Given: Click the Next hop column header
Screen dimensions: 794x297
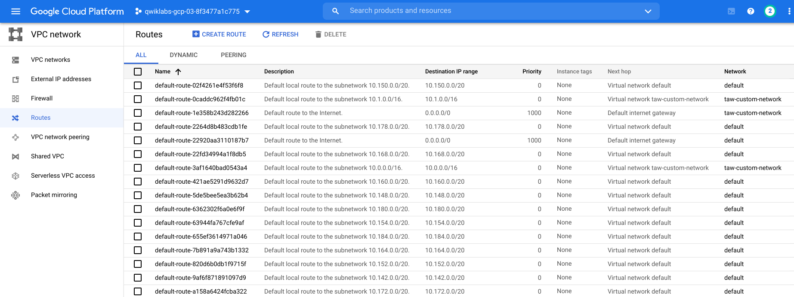Looking at the screenshot, I should point(619,72).
